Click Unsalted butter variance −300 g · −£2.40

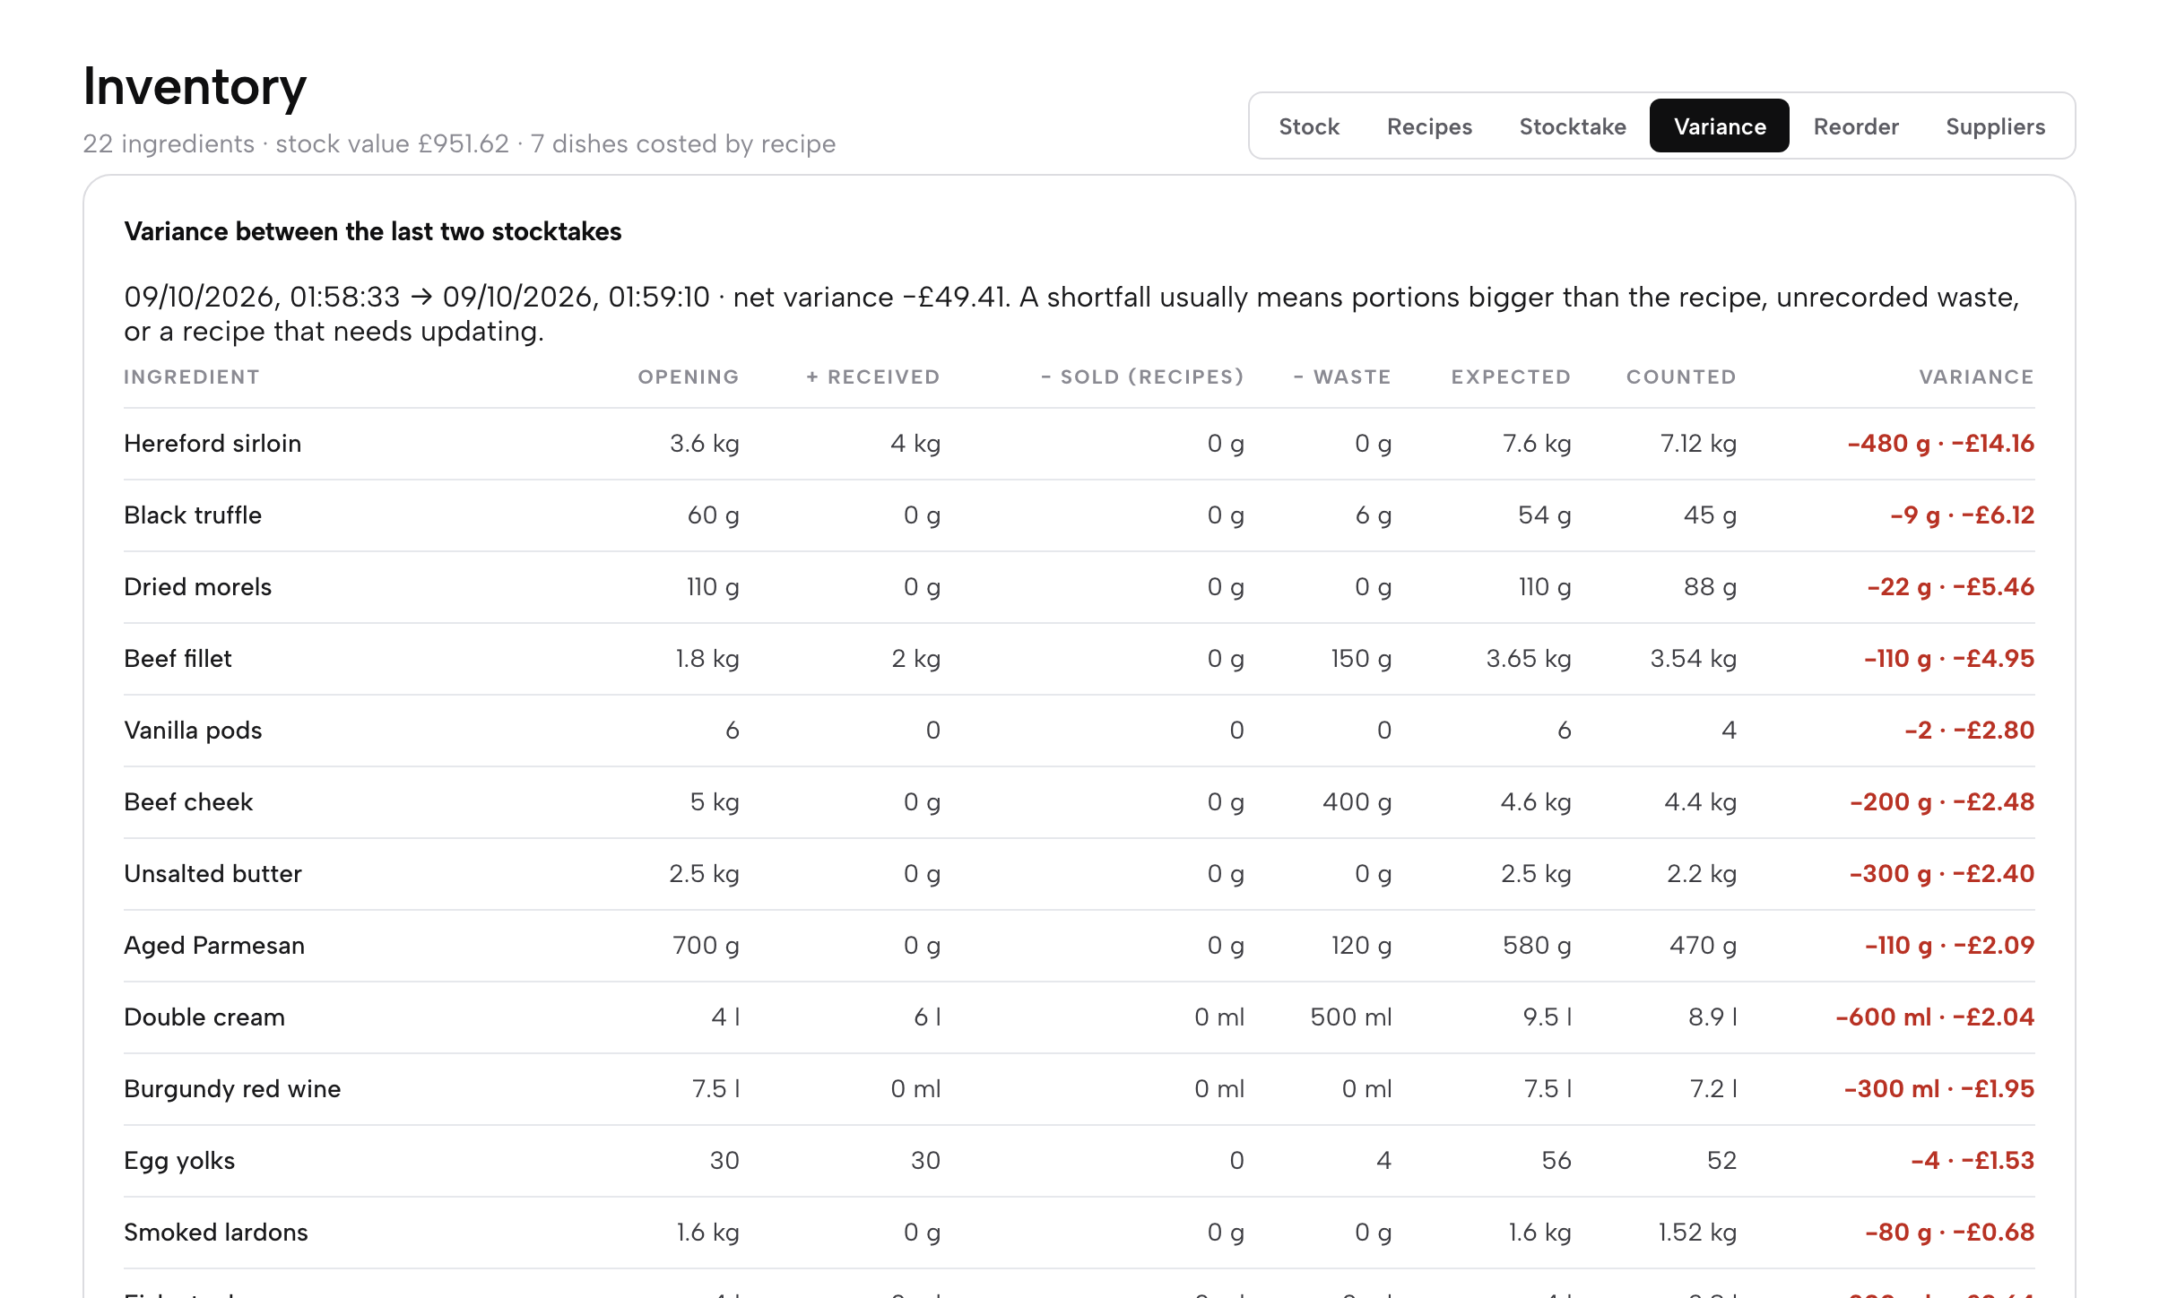[x=1942, y=874]
